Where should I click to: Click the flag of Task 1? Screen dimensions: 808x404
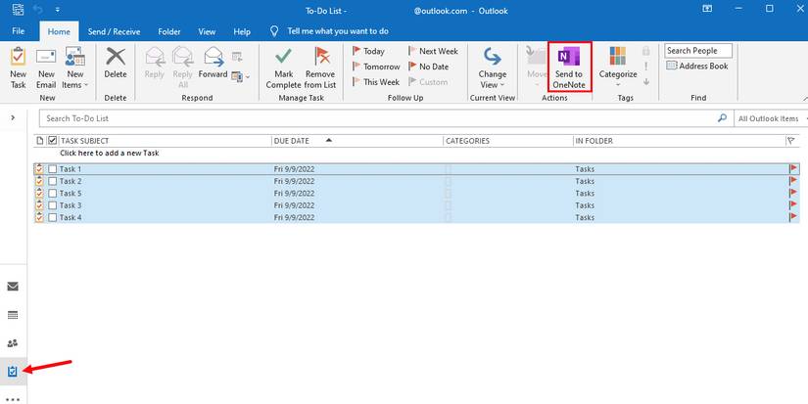(x=793, y=168)
